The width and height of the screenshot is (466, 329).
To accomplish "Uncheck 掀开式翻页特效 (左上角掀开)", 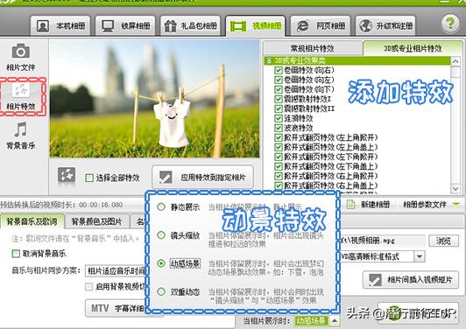I will pyautogui.click(x=279, y=137).
